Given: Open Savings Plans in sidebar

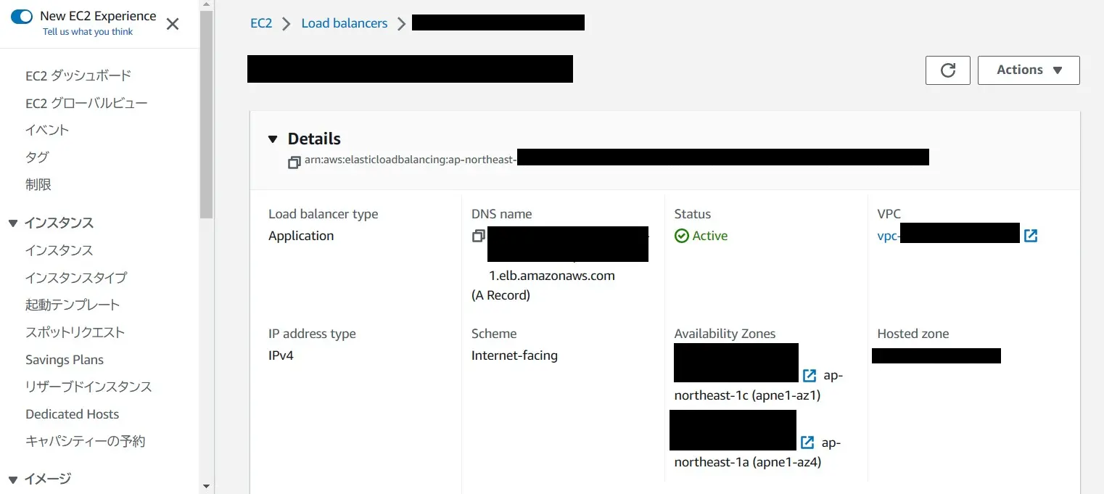Looking at the screenshot, I should pos(65,360).
